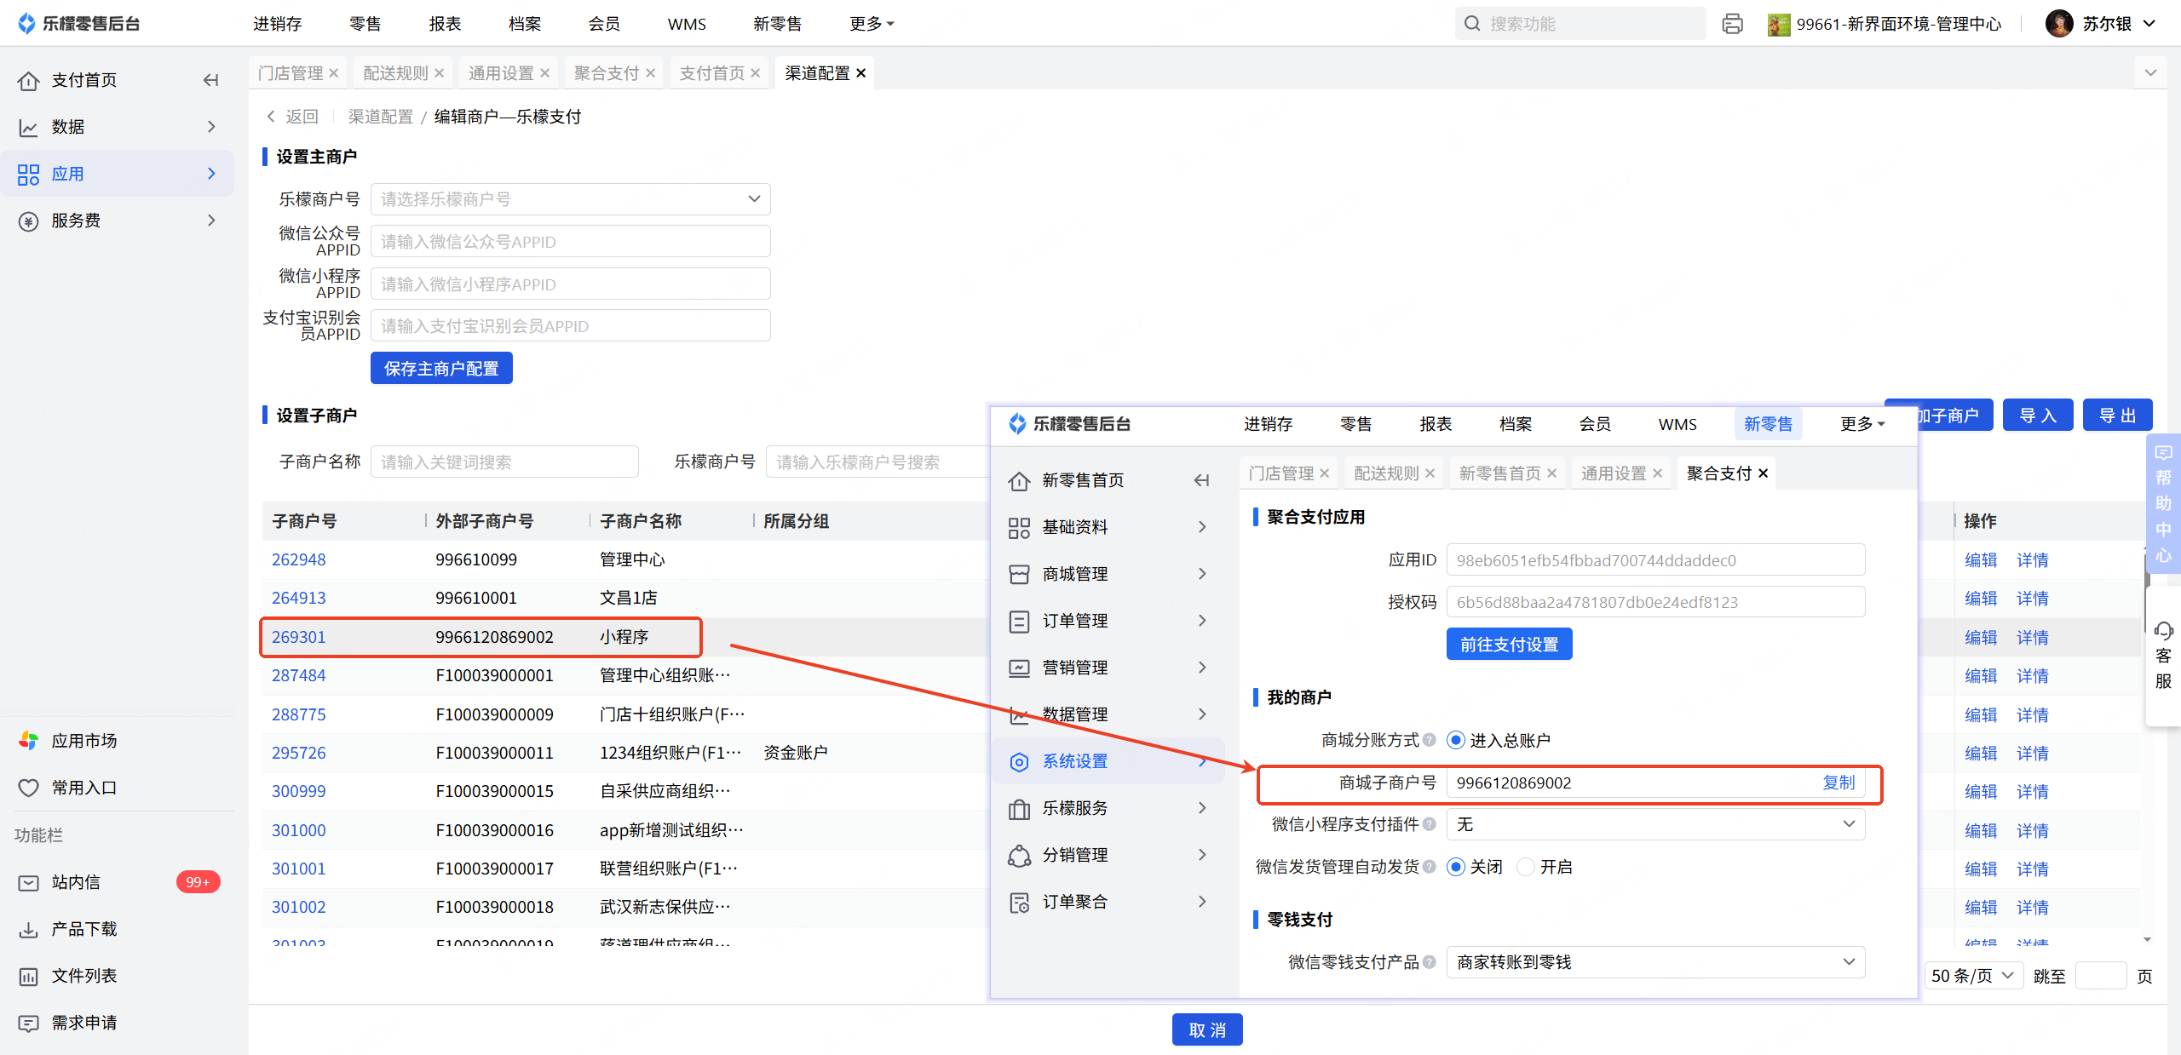This screenshot has width=2181, height=1055.
Task: Select 开启 for 微信发货管理自动发货
Action: click(1526, 867)
